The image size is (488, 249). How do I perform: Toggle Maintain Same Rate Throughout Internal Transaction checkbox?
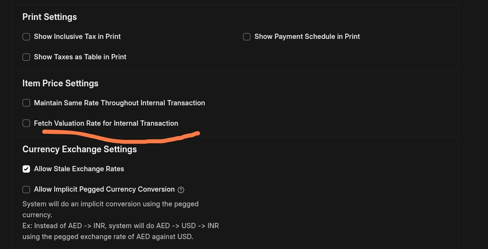(x=27, y=103)
